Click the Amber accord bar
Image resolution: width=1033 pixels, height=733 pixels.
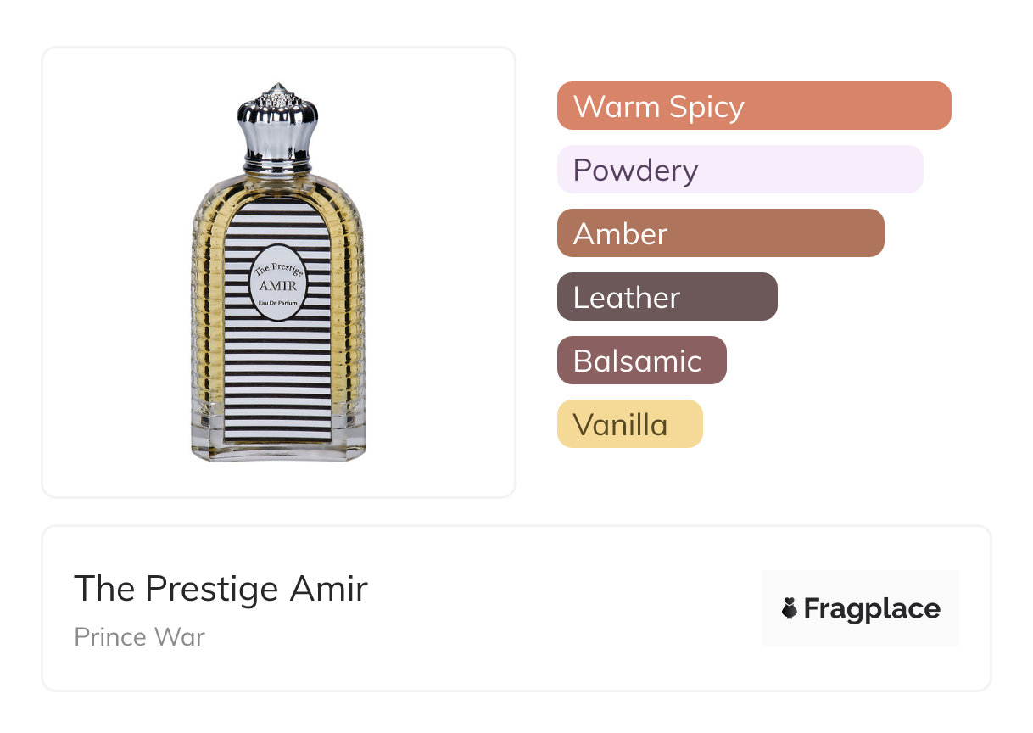point(720,233)
